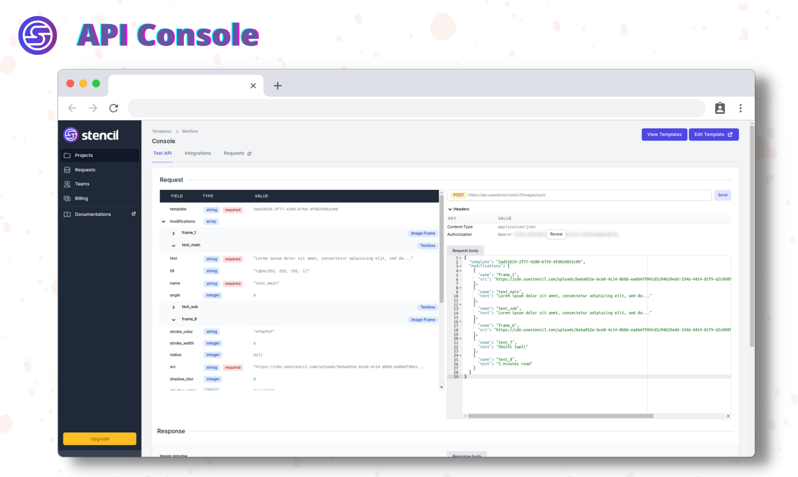
Task: Click the "Shulhi Sapli" text in code
Action: click(x=512, y=347)
